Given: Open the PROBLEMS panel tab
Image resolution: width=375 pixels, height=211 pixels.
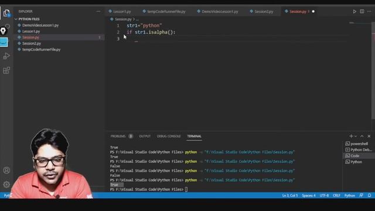Looking at the screenshot, I should click(x=118, y=136).
